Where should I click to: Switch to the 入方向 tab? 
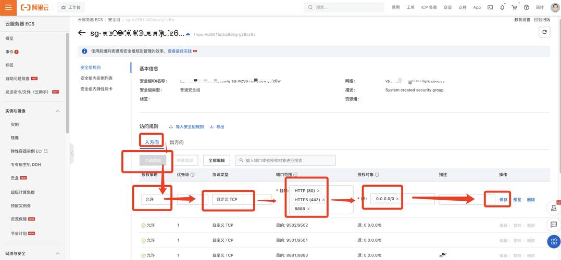(152, 142)
